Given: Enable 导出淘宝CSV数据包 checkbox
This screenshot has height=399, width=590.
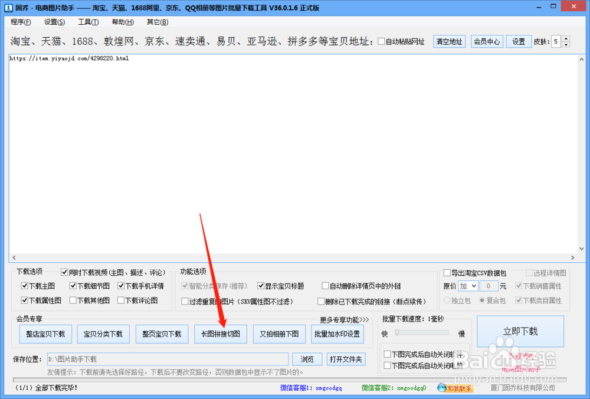Looking at the screenshot, I should tap(447, 273).
